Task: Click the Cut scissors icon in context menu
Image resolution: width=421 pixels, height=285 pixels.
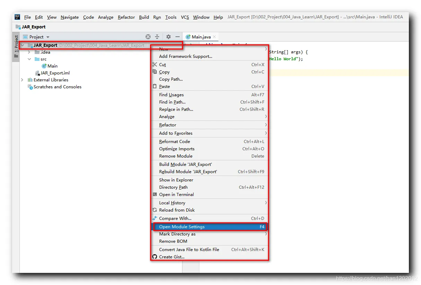Action: (155, 64)
